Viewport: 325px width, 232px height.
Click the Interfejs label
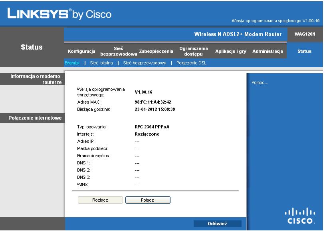pos(85,134)
